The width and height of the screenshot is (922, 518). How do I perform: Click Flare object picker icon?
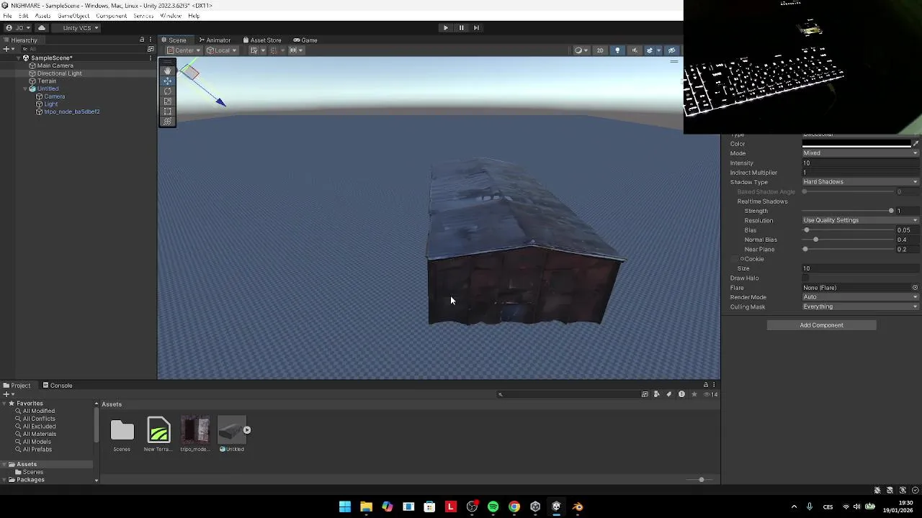point(916,288)
